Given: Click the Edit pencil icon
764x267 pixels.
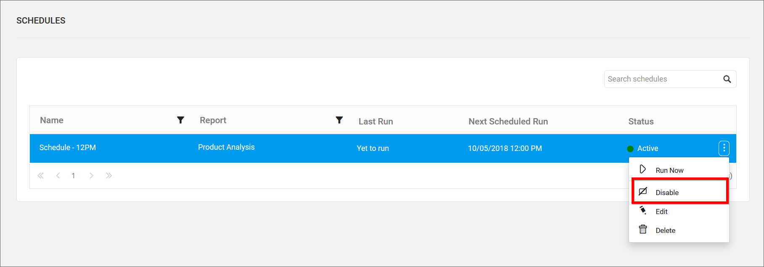Looking at the screenshot, I should (x=643, y=210).
